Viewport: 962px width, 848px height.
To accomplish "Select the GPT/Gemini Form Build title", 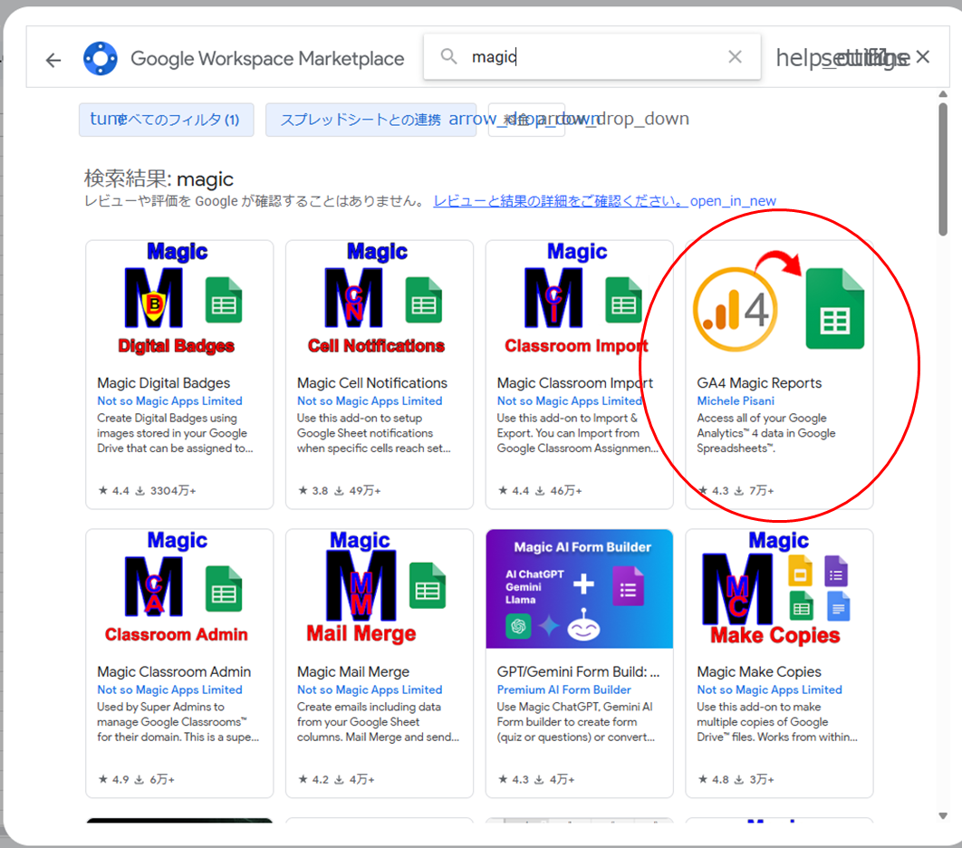I will (x=578, y=672).
